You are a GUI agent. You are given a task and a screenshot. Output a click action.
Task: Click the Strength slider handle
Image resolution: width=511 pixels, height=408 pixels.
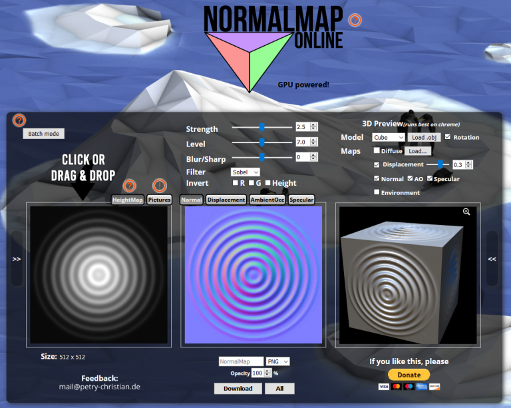coord(262,126)
